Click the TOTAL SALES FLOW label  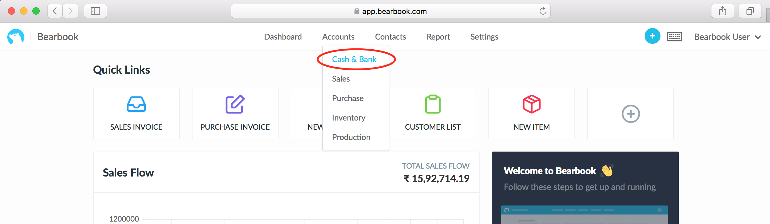(436, 166)
